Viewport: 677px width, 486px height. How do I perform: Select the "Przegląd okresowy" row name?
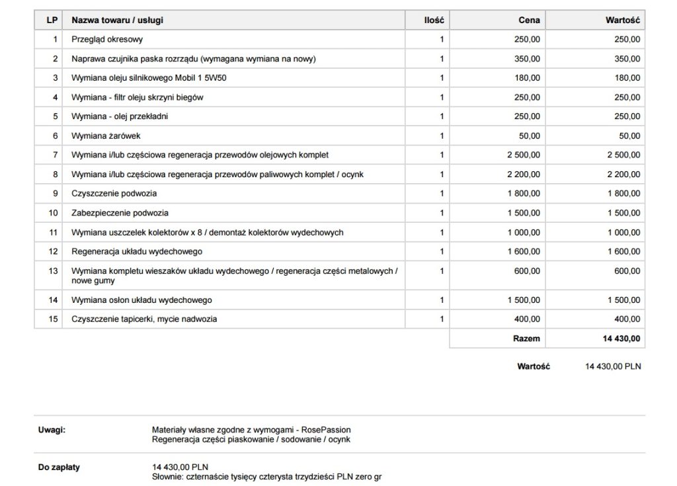(x=107, y=40)
